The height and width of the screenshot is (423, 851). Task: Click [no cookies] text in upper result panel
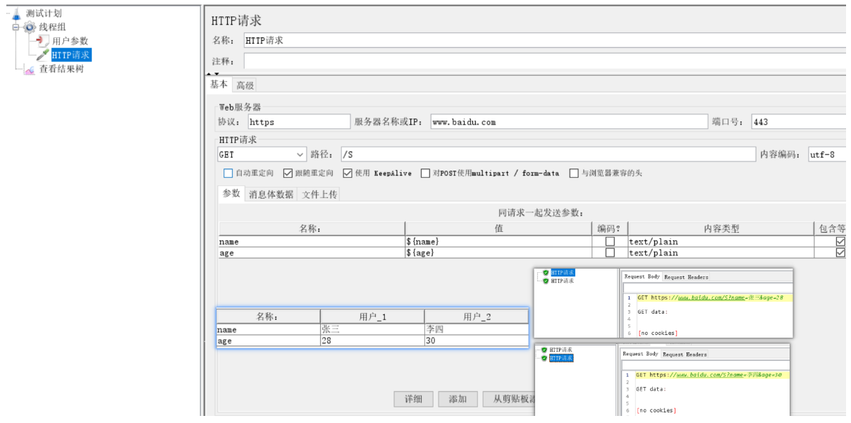point(658,333)
